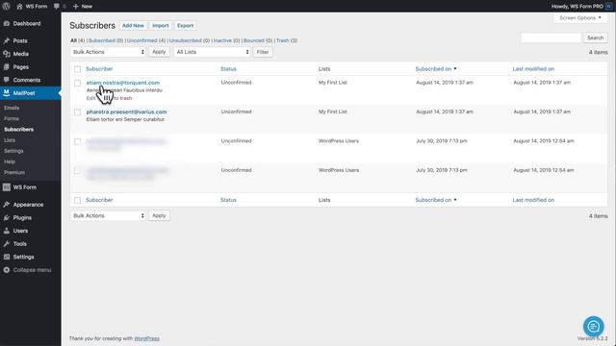This screenshot has height=346, width=616.
Task: Click the Comments icon in sidebar
Action: (x=7, y=80)
